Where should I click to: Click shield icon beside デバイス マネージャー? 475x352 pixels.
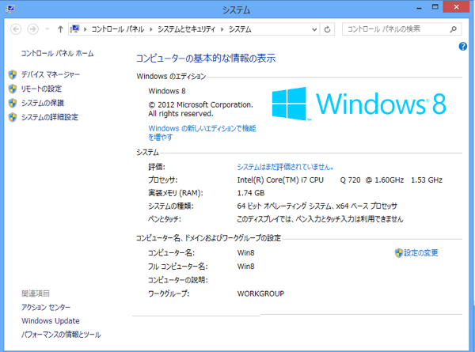tap(13, 74)
